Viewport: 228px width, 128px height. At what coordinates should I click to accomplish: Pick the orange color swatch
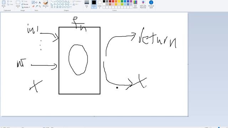(116, 1)
